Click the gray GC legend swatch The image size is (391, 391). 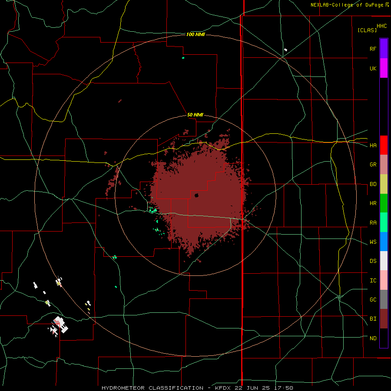[x=384, y=299]
